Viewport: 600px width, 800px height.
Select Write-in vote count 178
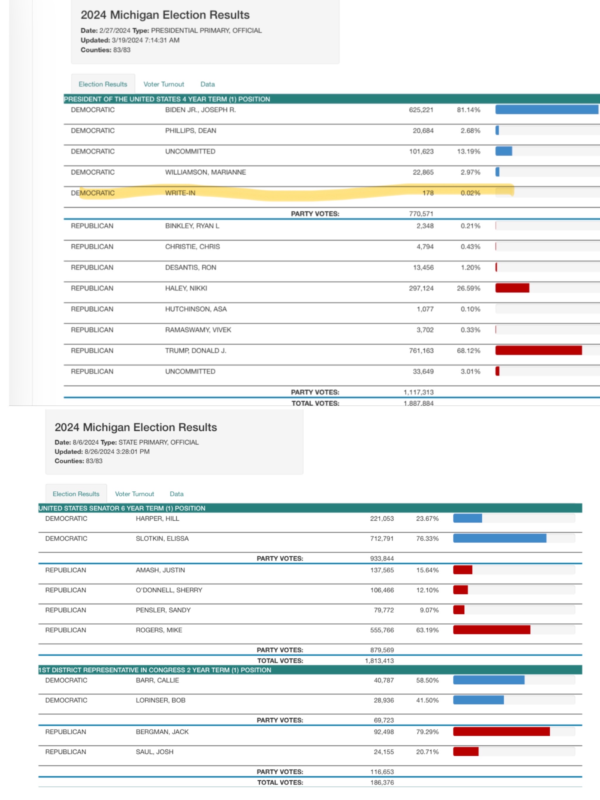[x=428, y=193]
